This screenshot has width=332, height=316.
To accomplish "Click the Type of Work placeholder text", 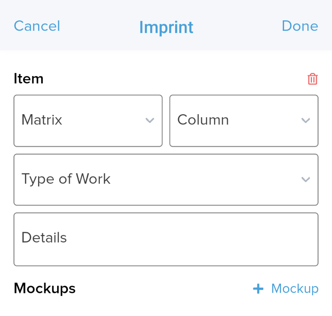I will point(66,179).
